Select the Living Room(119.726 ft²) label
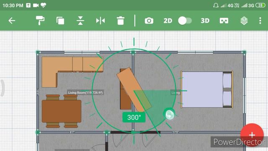The width and height of the screenshot is (268, 151). [x=85, y=93]
